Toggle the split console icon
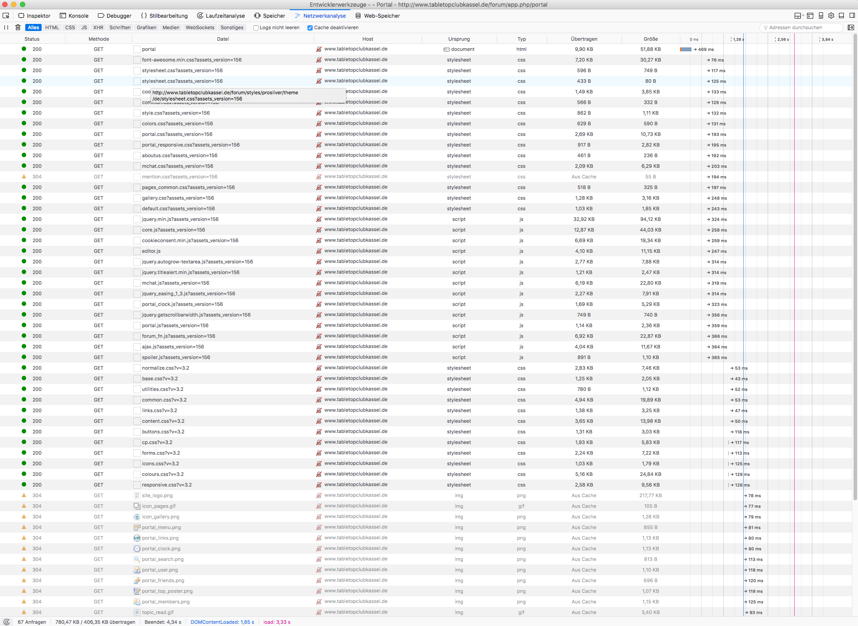 click(x=810, y=15)
